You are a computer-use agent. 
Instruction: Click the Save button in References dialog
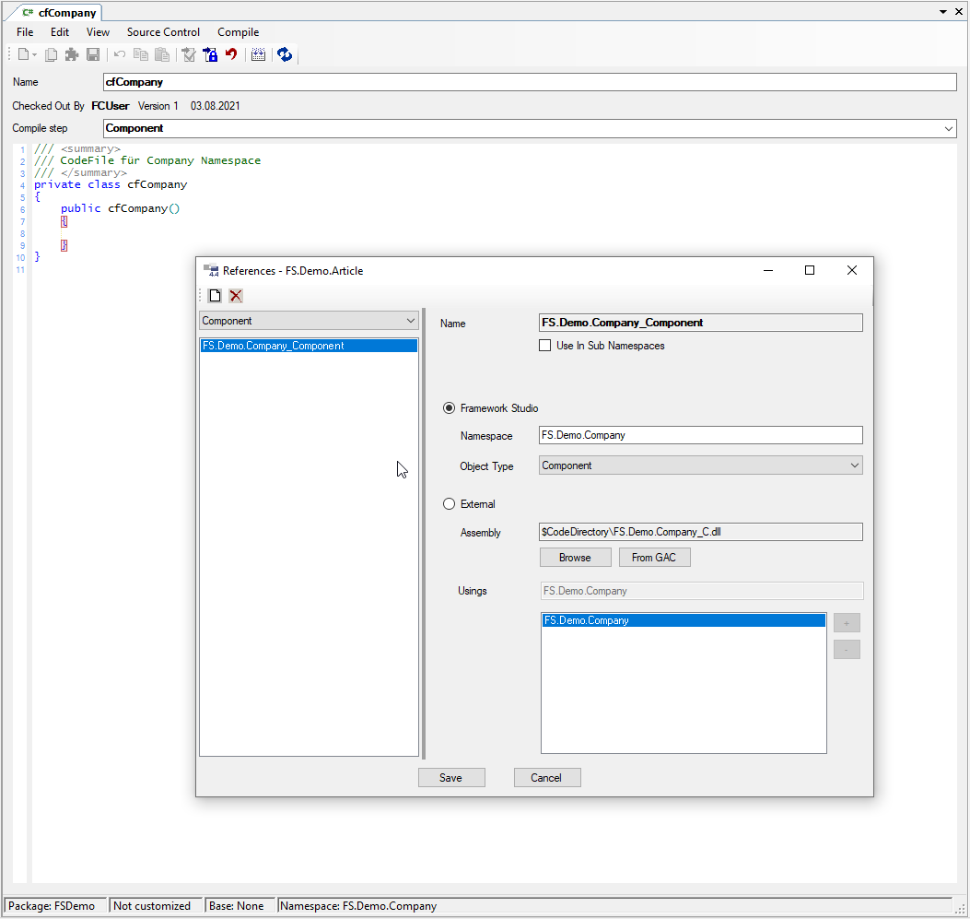451,778
